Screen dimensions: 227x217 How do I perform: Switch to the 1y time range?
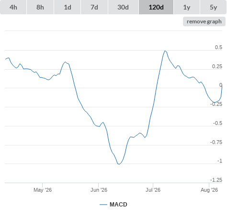(187, 7)
